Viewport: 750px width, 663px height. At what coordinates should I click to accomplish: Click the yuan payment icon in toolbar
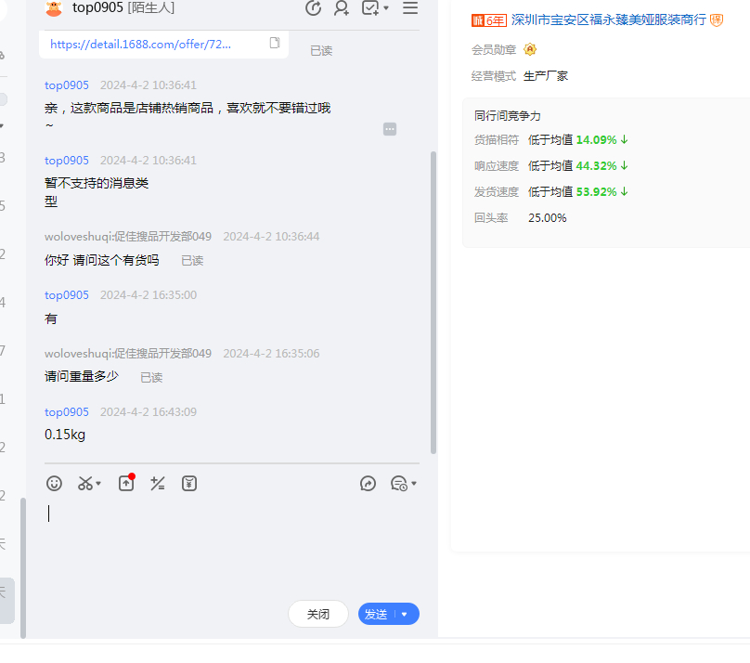[x=189, y=483]
